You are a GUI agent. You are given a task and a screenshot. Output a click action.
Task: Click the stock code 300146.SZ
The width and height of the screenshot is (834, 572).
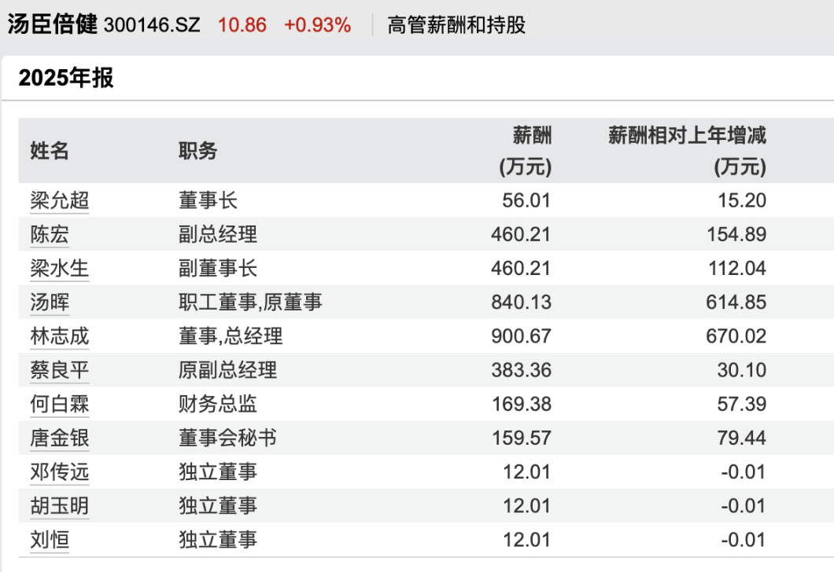point(152,25)
